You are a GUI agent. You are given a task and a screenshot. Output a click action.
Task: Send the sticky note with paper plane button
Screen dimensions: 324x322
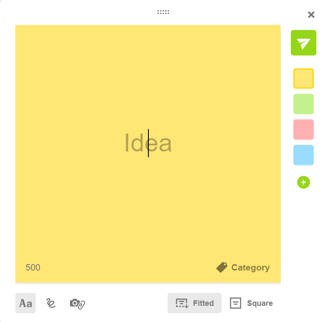pyautogui.click(x=303, y=43)
